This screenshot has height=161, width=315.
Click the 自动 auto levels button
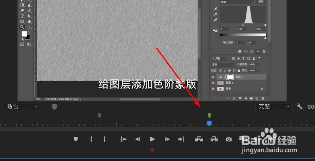tap(261, 2)
